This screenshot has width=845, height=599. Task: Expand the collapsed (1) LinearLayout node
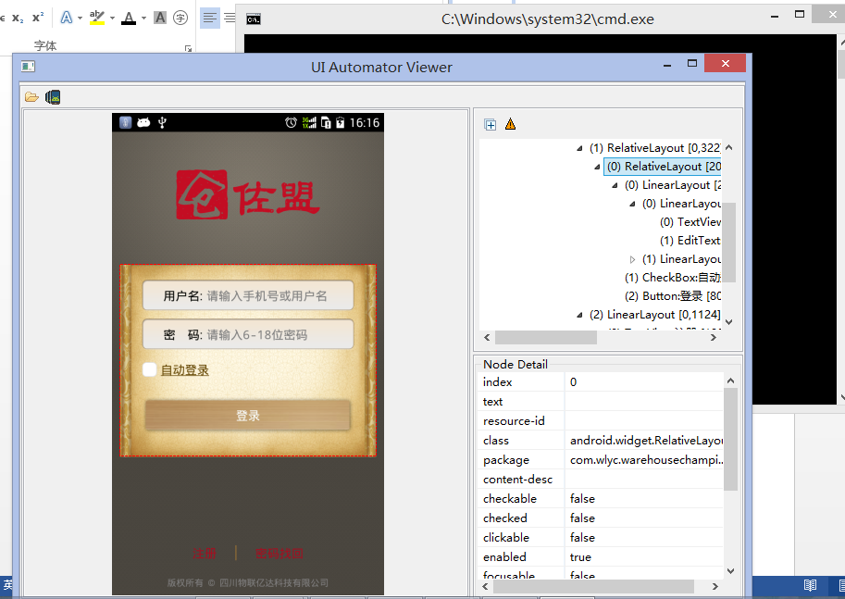coord(632,259)
